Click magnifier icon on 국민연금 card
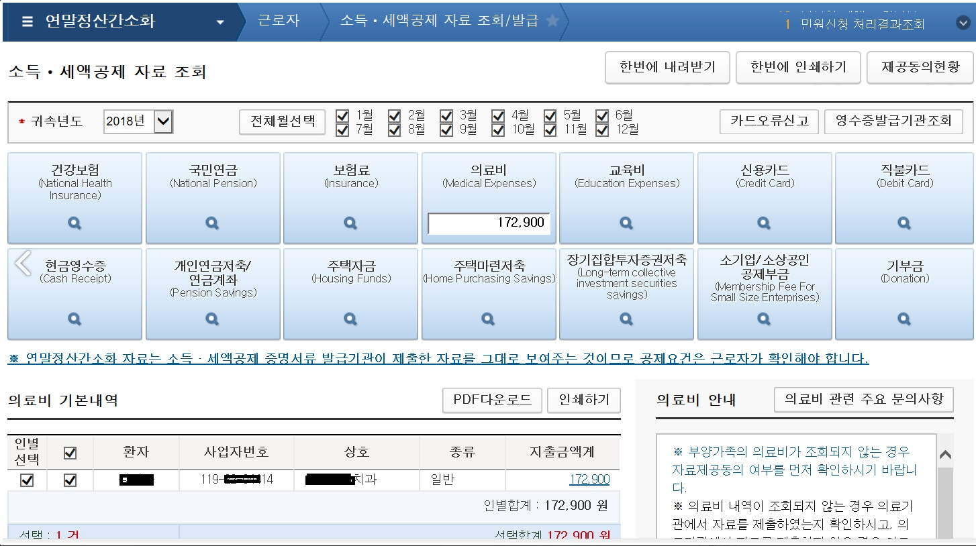976x546 pixels. click(212, 223)
